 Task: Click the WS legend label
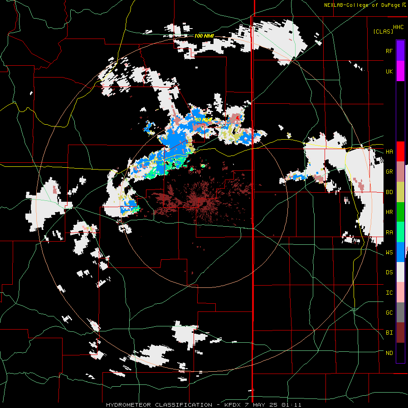click(x=389, y=253)
